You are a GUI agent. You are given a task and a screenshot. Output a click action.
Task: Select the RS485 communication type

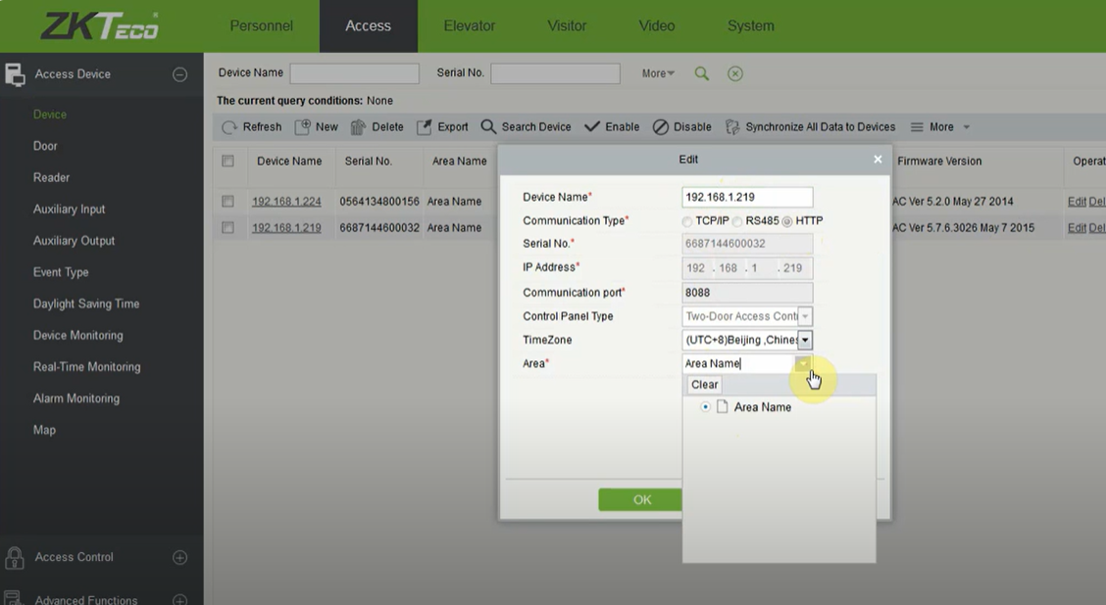[x=737, y=221]
